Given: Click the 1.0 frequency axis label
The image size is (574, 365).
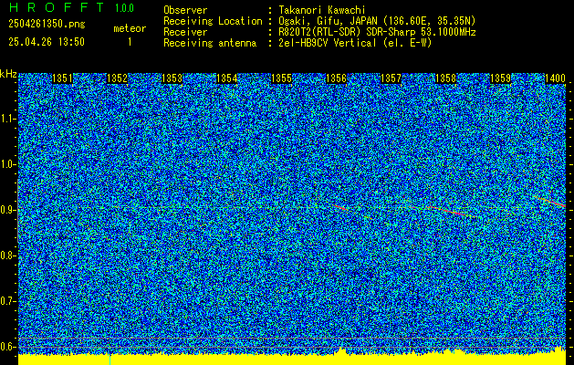Looking at the screenshot, I should coord(7,164).
